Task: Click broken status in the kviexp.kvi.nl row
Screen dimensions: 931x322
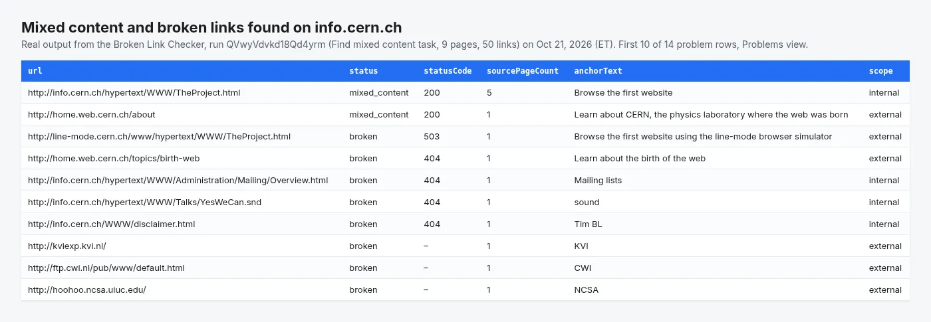Action: pyautogui.click(x=363, y=246)
